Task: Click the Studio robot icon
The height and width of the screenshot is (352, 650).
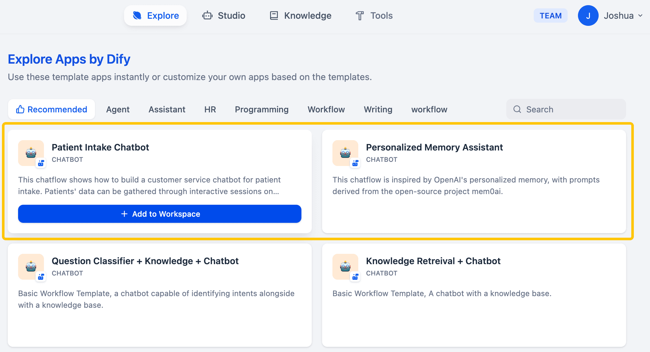Action: coord(207,16)
